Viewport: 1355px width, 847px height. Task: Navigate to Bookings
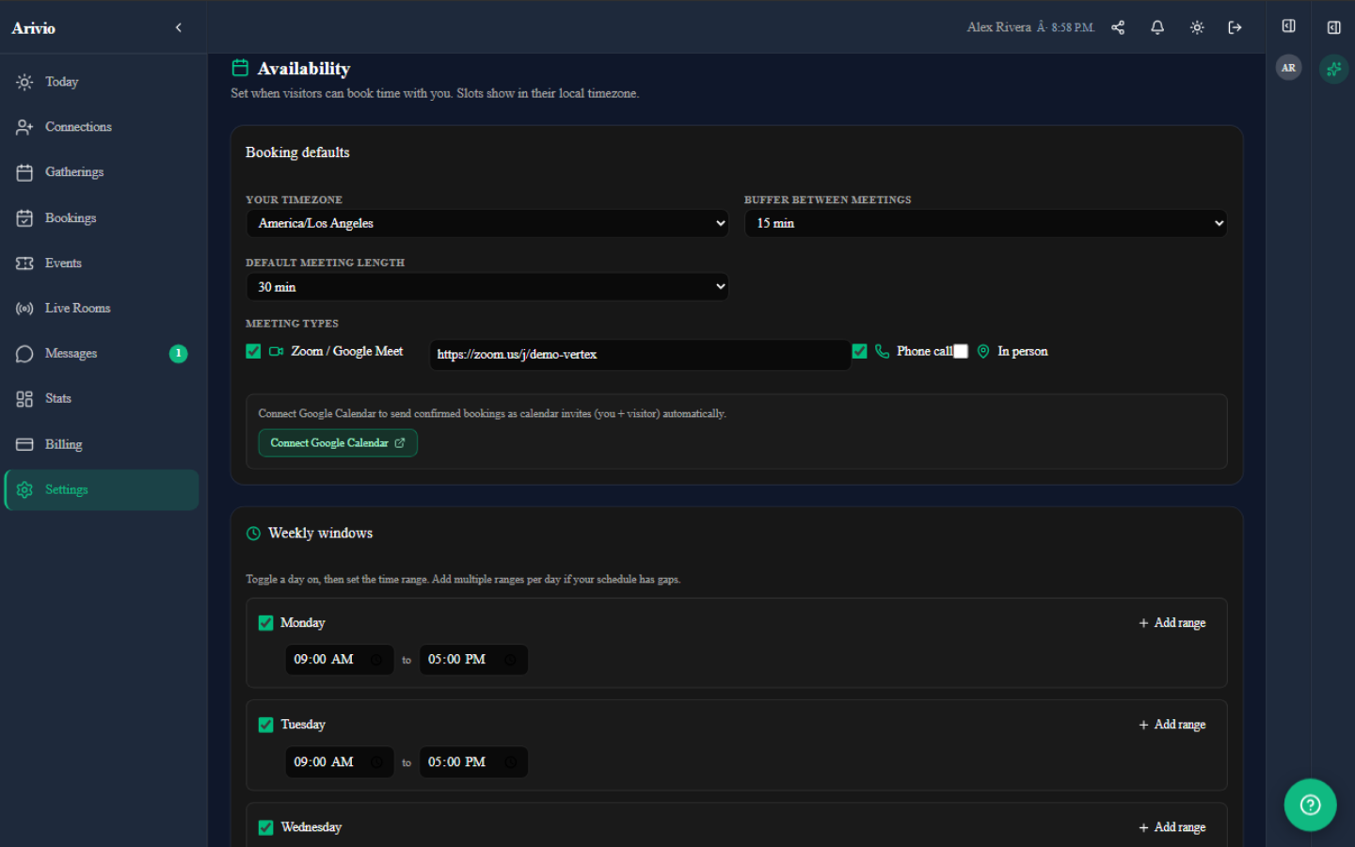click(101, 218)
